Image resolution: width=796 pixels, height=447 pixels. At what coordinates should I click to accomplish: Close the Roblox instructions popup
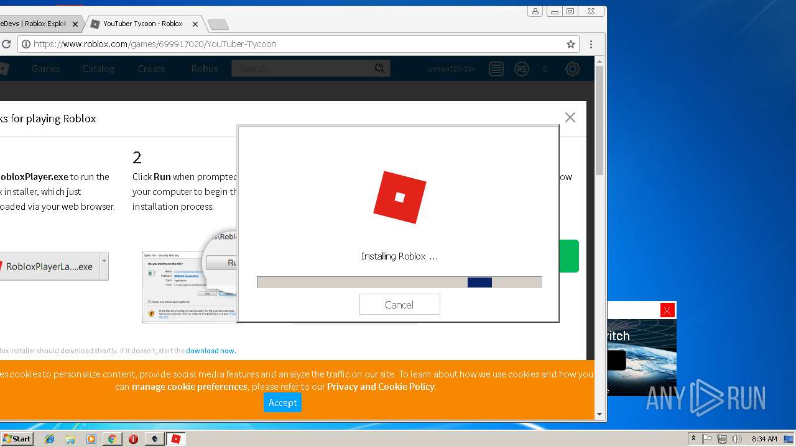[570, 117]
